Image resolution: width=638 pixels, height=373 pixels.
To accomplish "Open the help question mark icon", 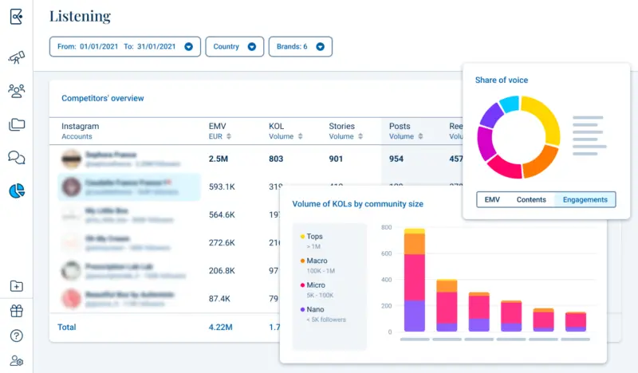I will coord(16,336).
